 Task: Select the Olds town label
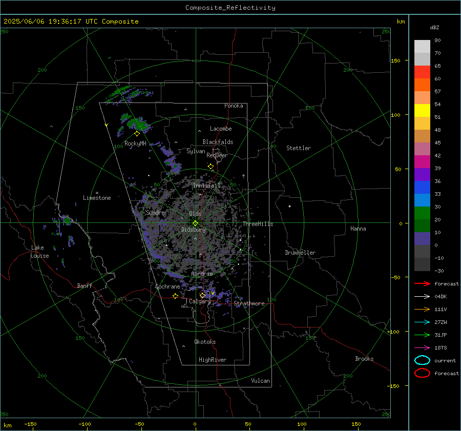point(195,214)
